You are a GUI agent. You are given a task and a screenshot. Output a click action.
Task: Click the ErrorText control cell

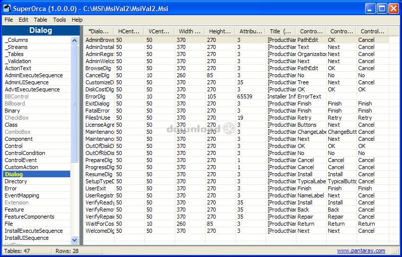(311, 96)
